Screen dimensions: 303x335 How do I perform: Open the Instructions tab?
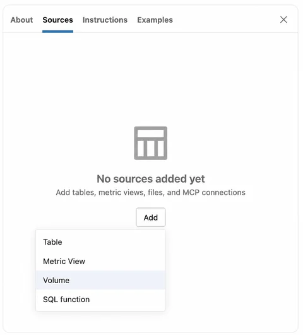(x=105, y=20)
